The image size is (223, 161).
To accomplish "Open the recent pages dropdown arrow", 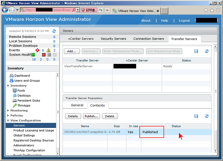I will click(x=17, y=10).
